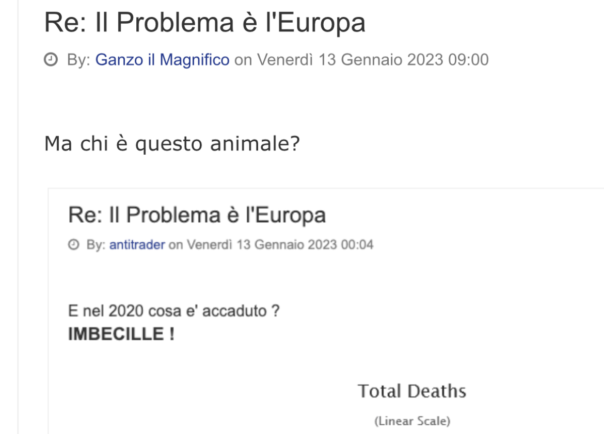Image resolution: width=604 pixels, height=434 pixels.
Task: Open antitrader's profile link
Action: coord(137,245)
